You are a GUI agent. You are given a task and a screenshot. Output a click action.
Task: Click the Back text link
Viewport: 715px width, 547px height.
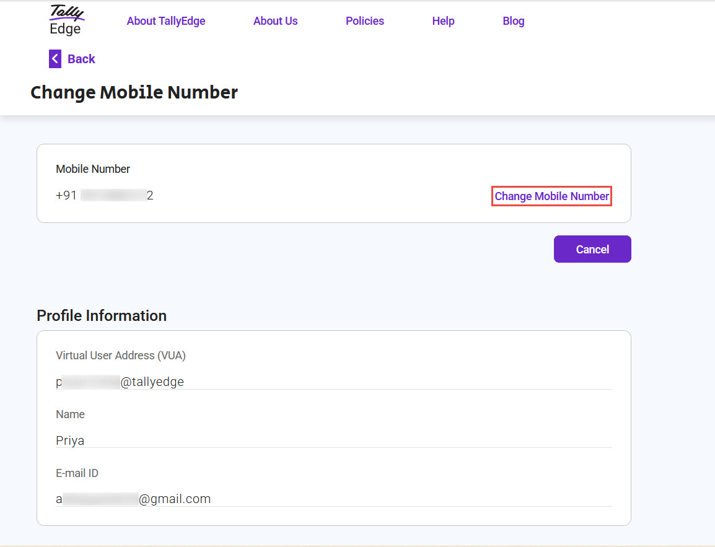pyautogui.click(x=81, y=59)
